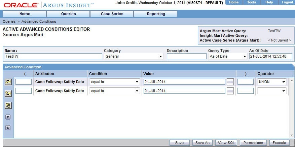Click the conditions list scroll up arrow
This screenshot has width=295, height=147.
tap(292, 80)
